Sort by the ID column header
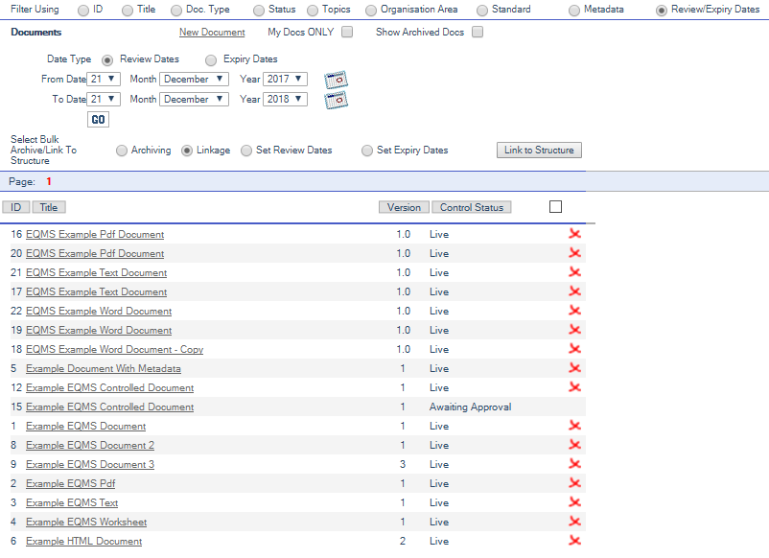 pyautogui.click(x=15, y=207)
